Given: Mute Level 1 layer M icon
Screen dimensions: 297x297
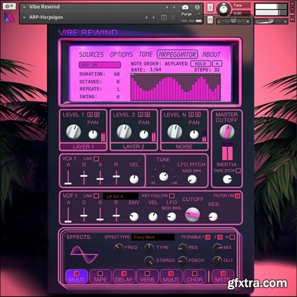Looking at the screenshot, I should (97, 115).
